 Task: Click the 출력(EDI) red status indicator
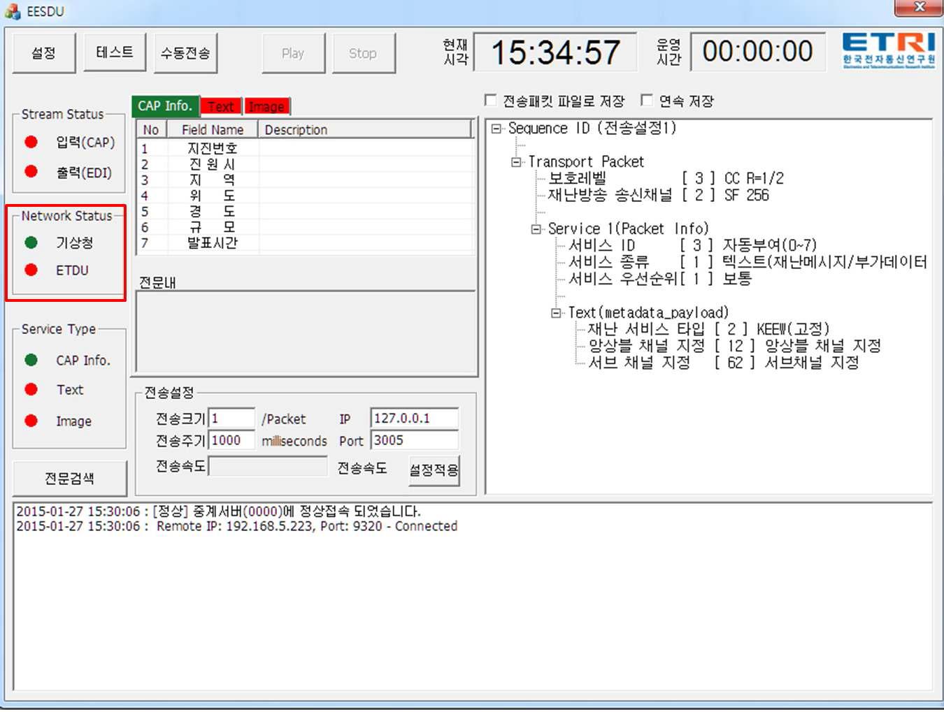[31, 171]
